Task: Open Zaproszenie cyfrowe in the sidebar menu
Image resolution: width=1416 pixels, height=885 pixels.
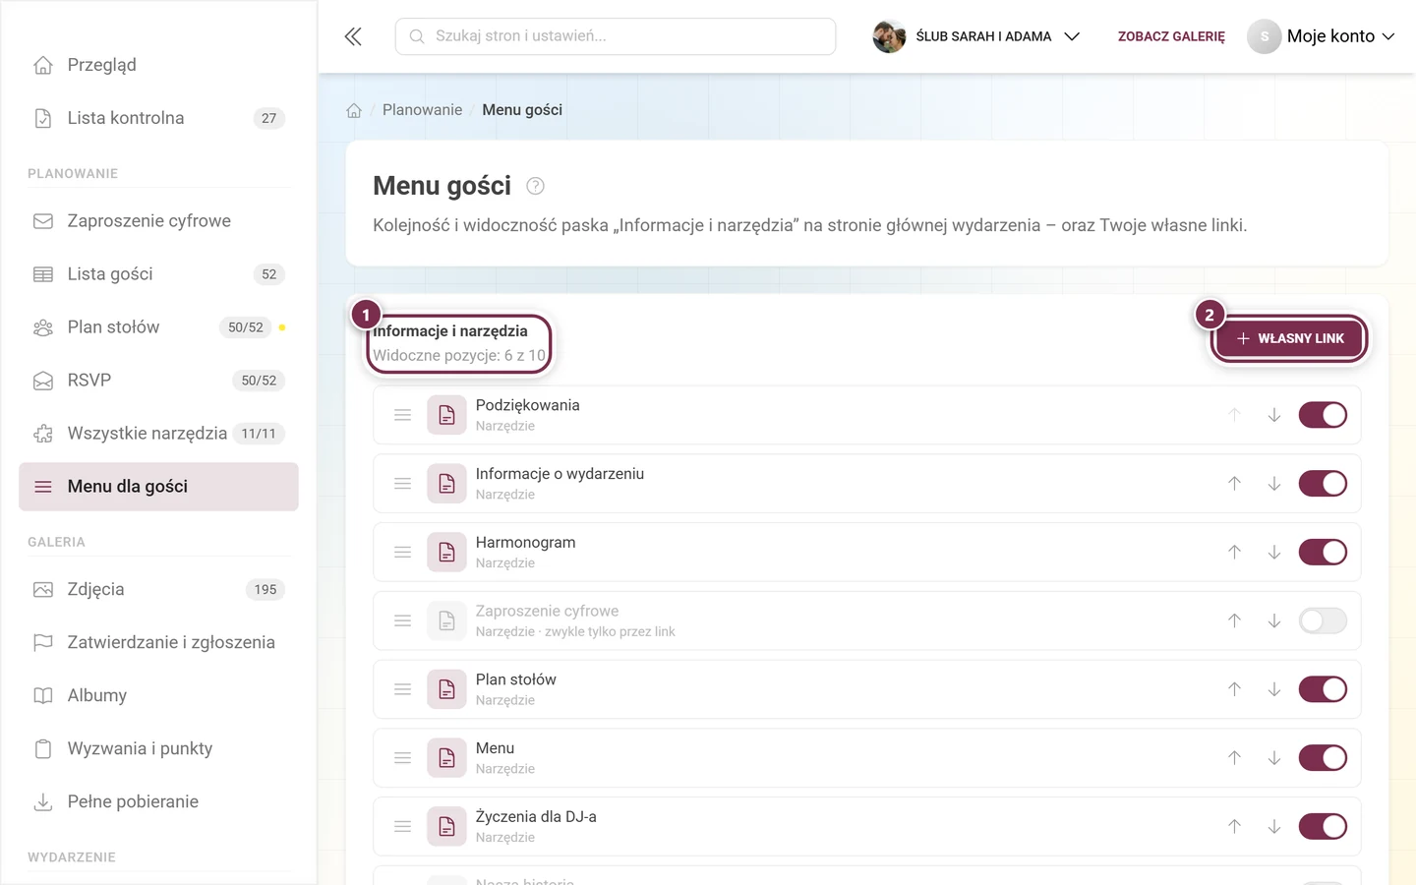Action: pyautogui.click(x=158, y=221)
